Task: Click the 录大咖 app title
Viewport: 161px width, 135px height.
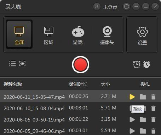Action: [x=13, y=7]
